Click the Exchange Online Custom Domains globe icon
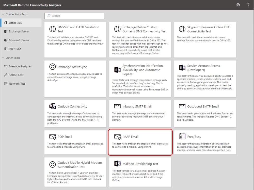The width and height of the screenshot is (254, 190). (x=117, y=29)
